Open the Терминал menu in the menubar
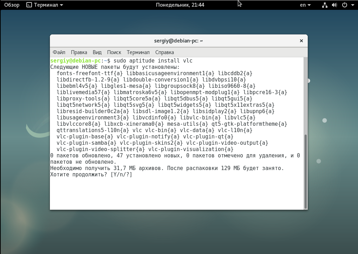Image resolution: width=358 pixels, height=254 pixels. coord(138,52)
